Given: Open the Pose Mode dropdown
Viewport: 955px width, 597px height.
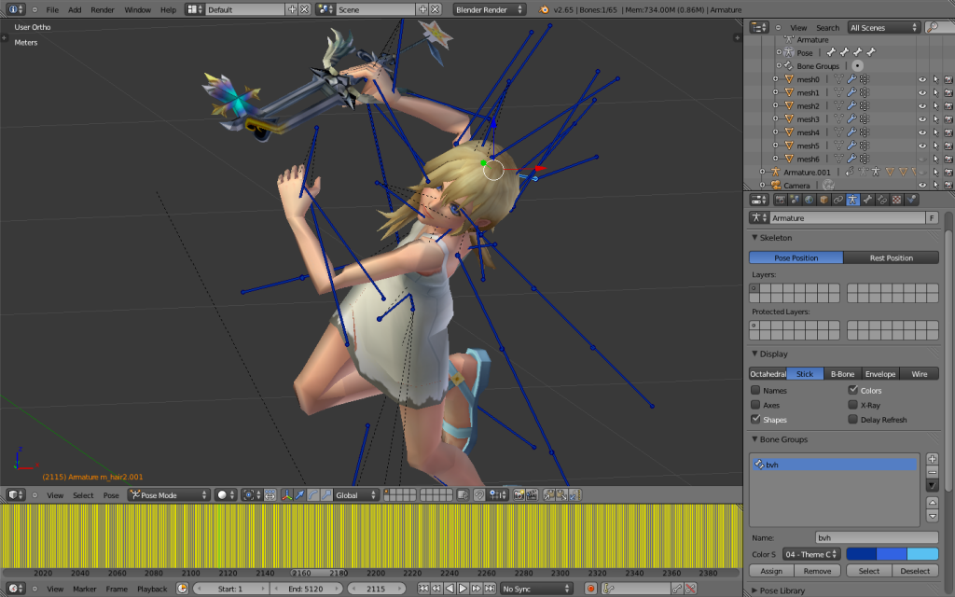Looking at the screenshot, I should click(169, 495).
